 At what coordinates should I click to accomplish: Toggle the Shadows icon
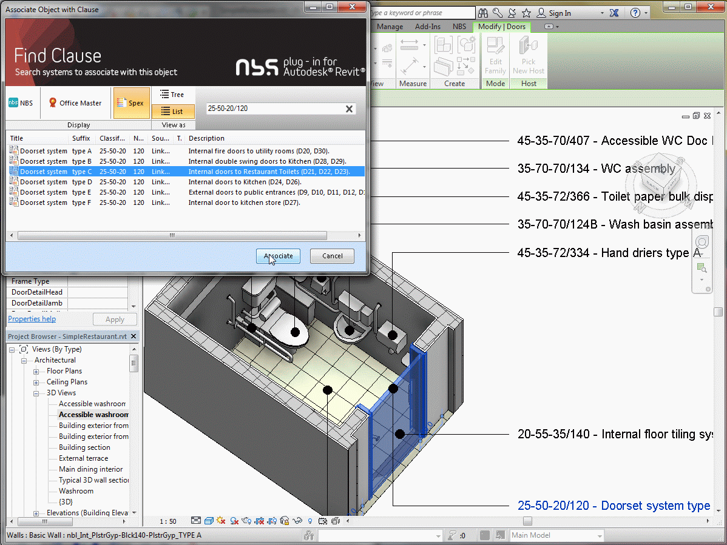(x=234, y=521)
